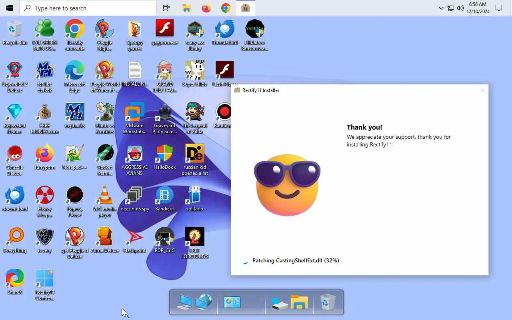Open Peggle Nights desktop shortcut
Viewport: 512px width, 320px height.
coord(105,35)
